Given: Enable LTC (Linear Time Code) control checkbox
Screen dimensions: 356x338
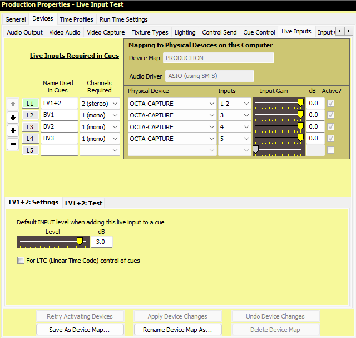Looking at the screenshot, I should tap(21, 260).
